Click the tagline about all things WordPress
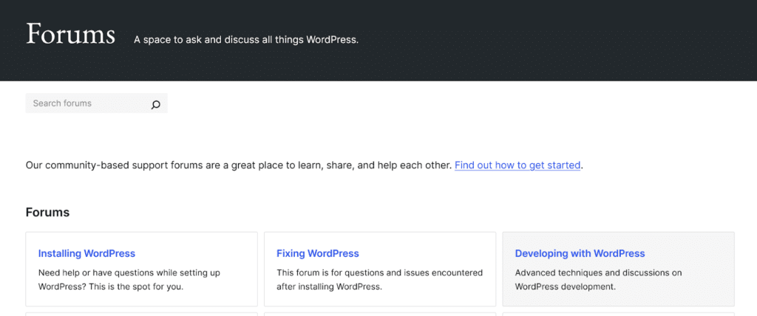Screen dimensions: 757x316 point(246,40)
